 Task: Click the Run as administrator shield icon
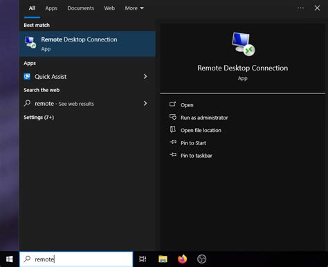point(173,117)
